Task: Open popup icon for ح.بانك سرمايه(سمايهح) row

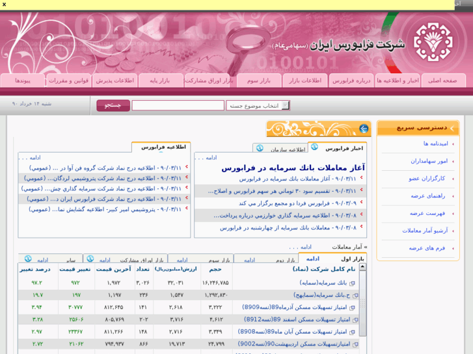Action: pos(355,296)
